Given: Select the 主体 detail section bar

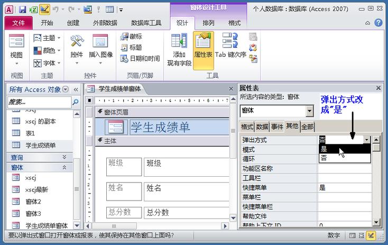Looking at the screenshot, I should (x=162, y=141).
